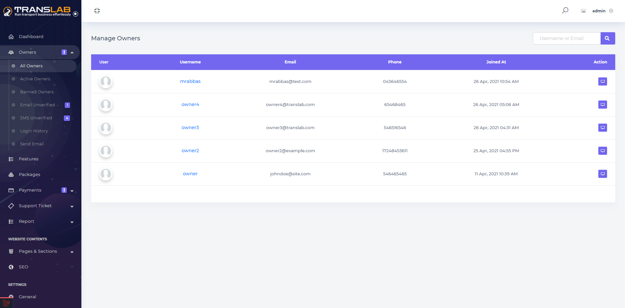Click owner3 user avatar
Screen dimensions: 625x308
[106, 128]
